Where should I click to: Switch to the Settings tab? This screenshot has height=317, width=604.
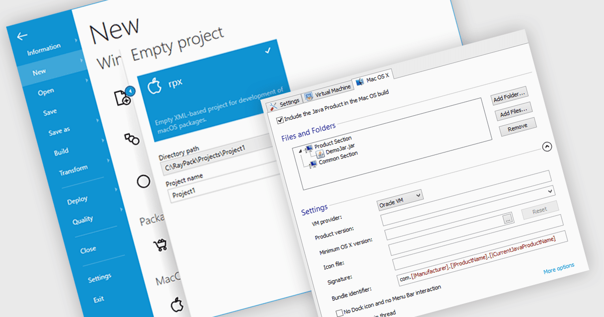(x=284, y=104)
